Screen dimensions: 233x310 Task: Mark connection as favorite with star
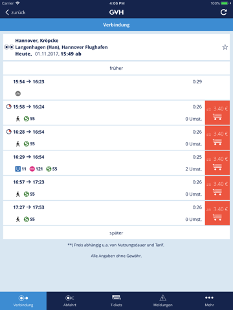225,47
